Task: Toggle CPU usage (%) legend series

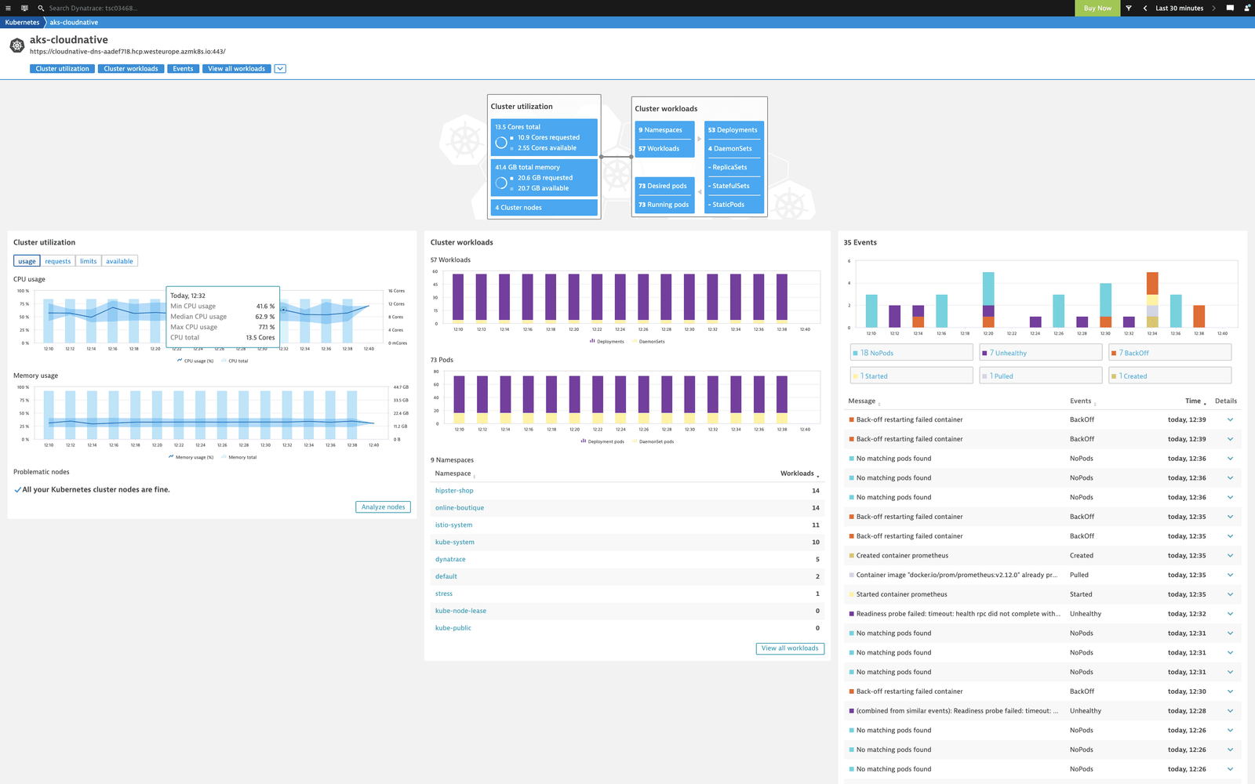Action: (x=195, y=361)
